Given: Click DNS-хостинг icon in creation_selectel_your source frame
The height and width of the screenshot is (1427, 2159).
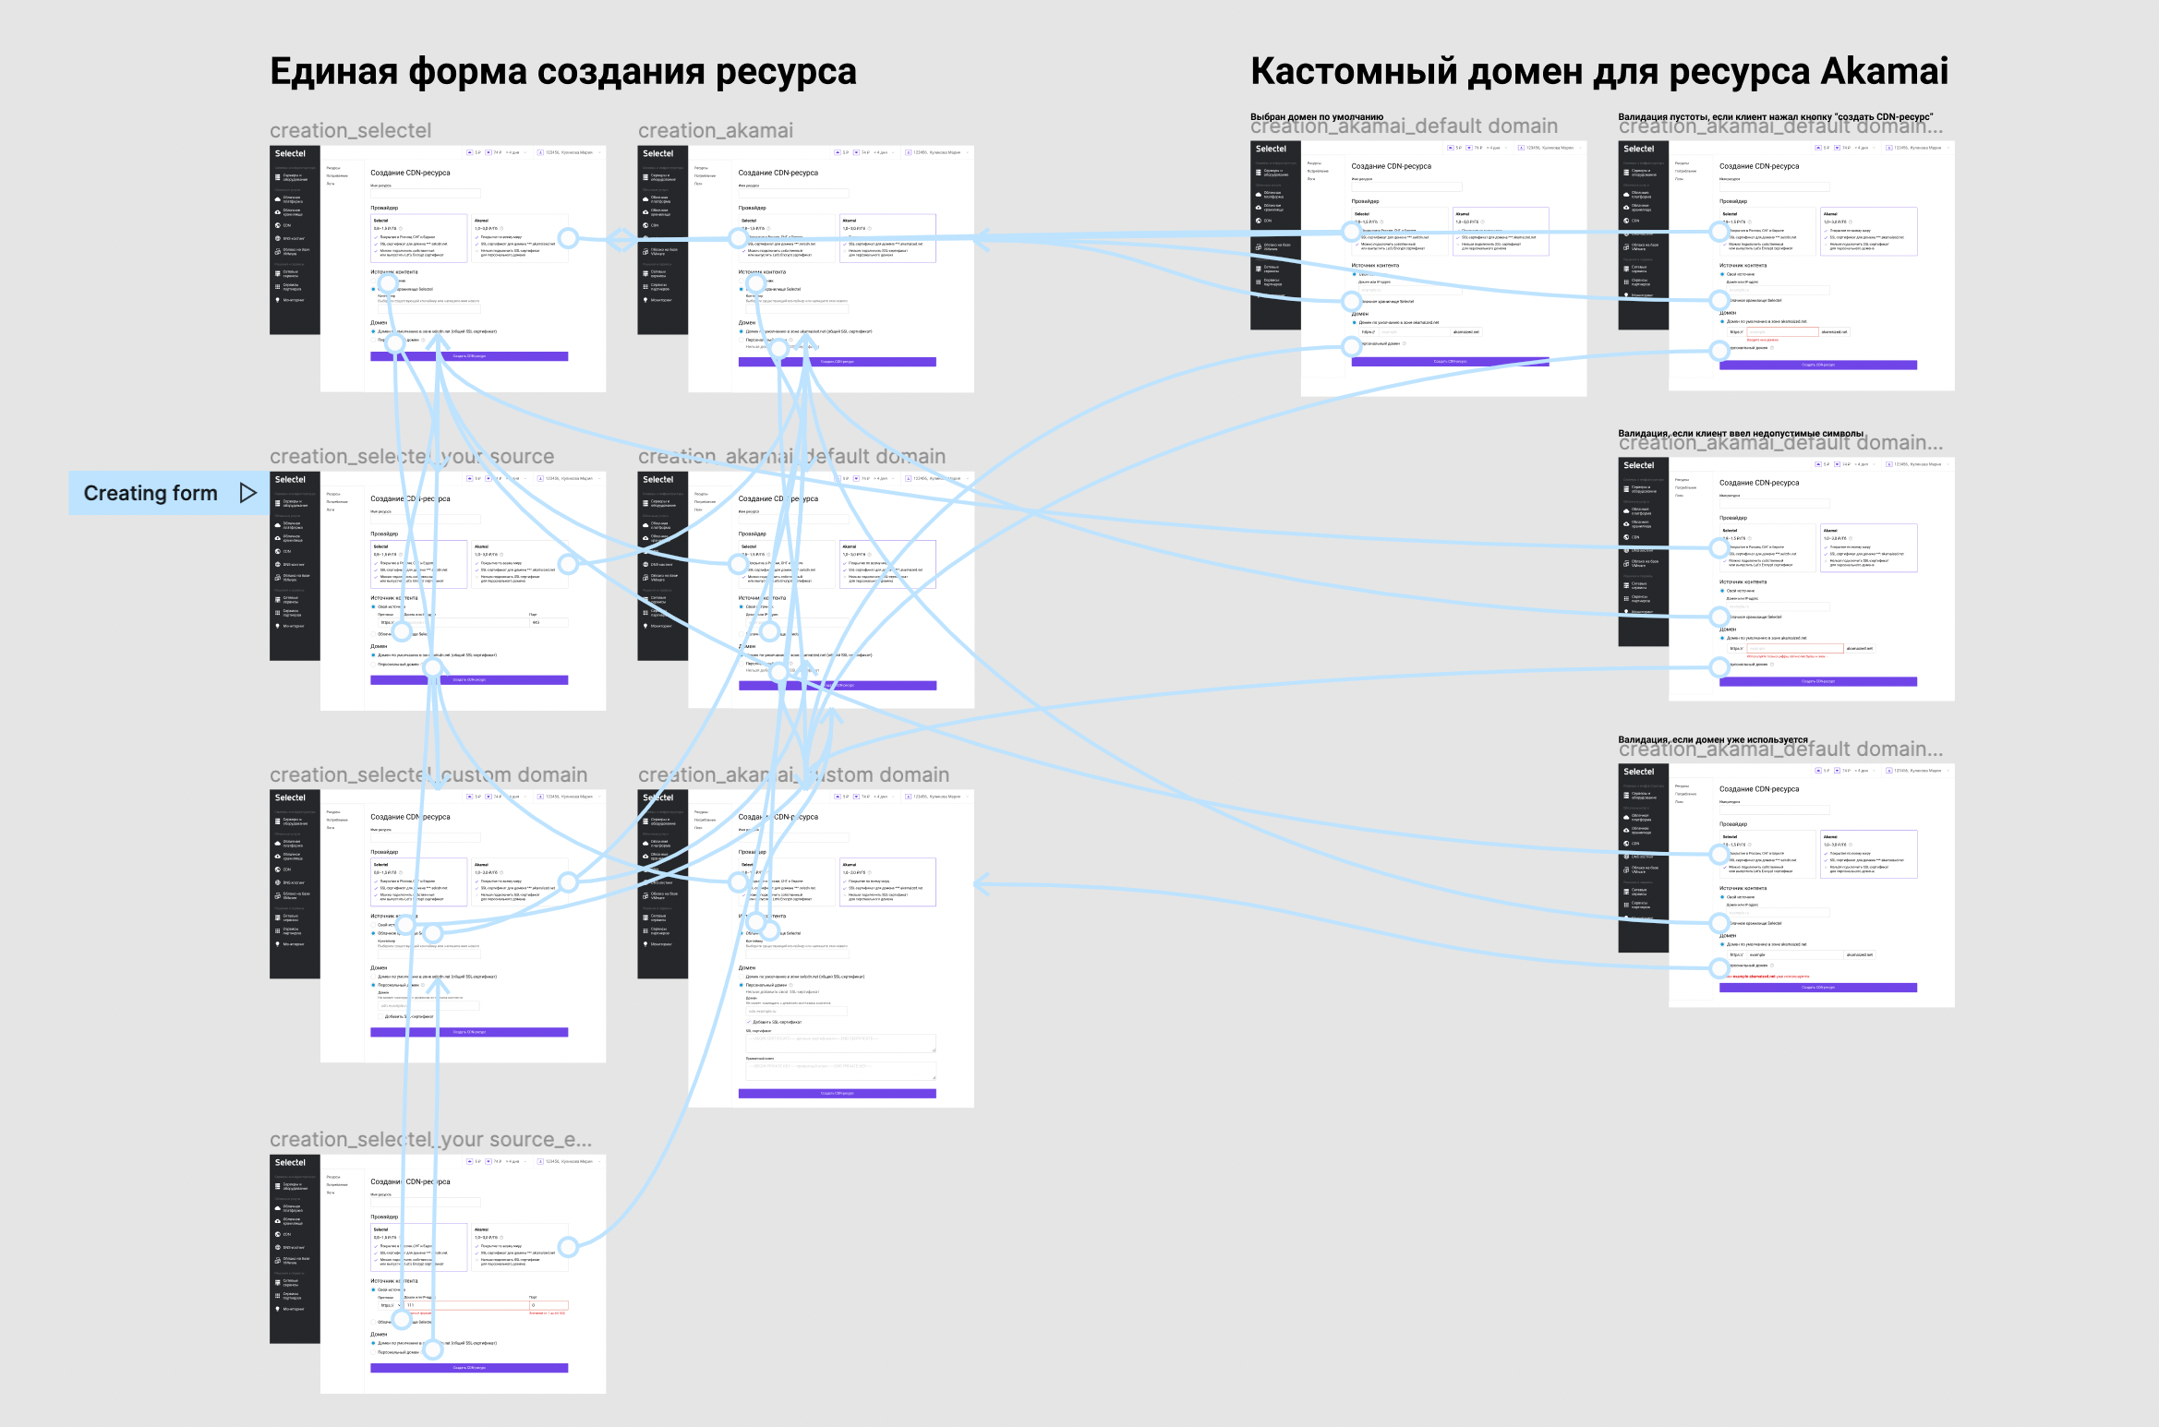Looking at the screenshot, I should point(277,564).
